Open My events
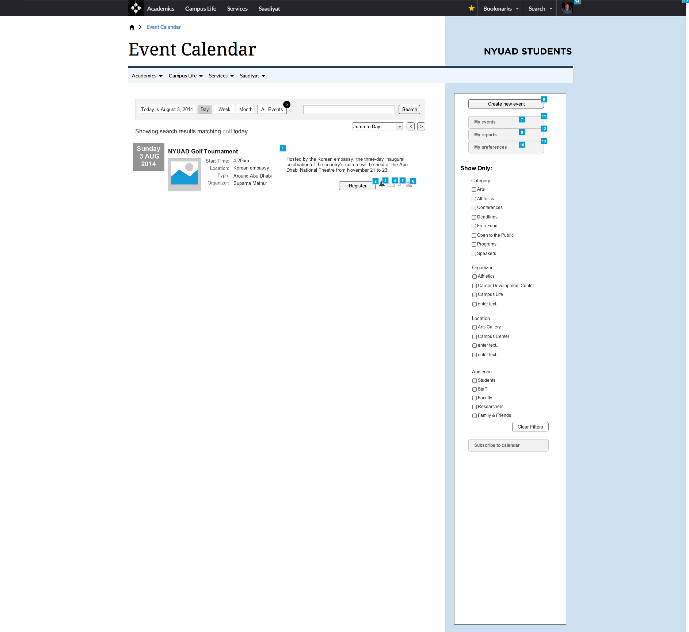 [506, 122]
